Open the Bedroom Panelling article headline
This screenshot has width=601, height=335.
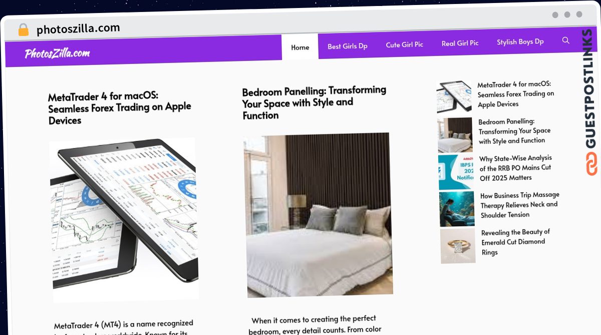[x=314, y=102]
